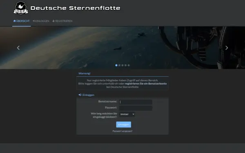
Task: Select the fourth carousel indicator dot
Action: 125,65
